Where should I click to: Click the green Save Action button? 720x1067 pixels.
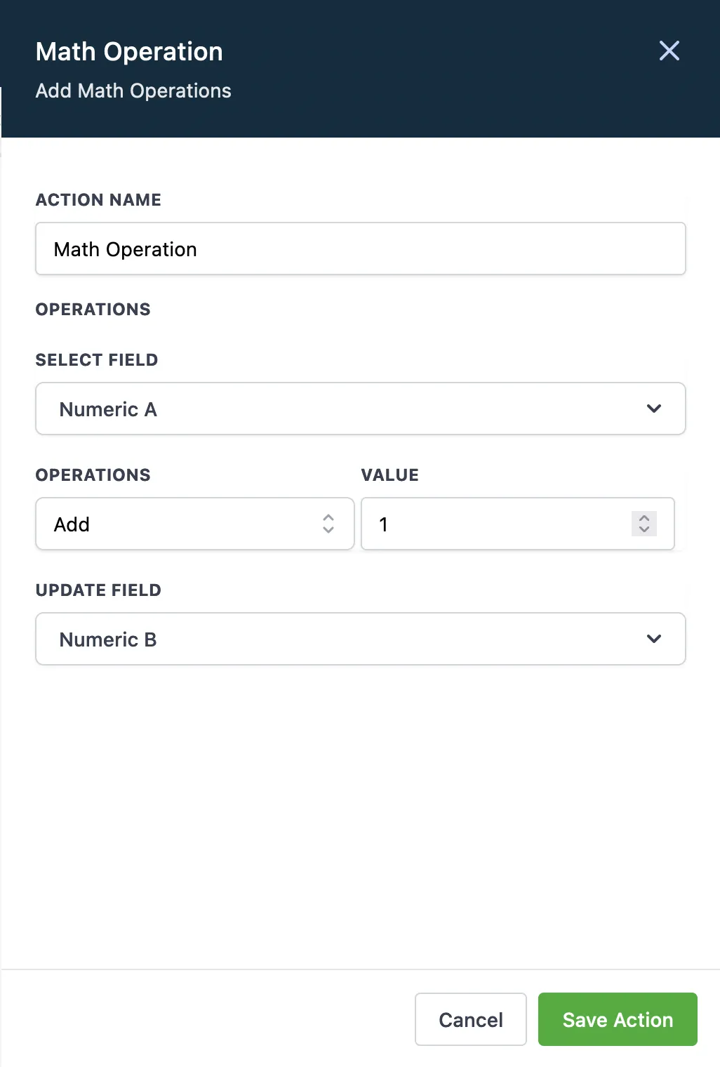click(x=618, y=1019)
